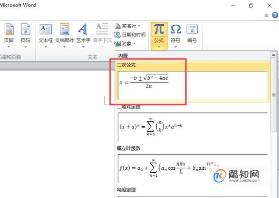The width and height of the screenshot is (279, 198).
Task: Expand the 艺术字 dropdown arrow
Action: coord(83,47)
